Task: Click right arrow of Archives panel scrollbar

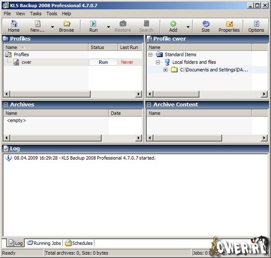Action: [138, 138]
